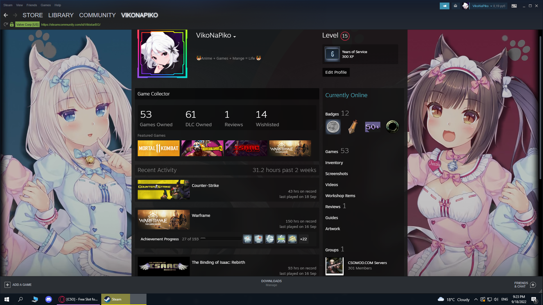Screen dimensions: 543x305
Task: Click the Friends & Chat plus icon
Action: (x=533, y=285)
